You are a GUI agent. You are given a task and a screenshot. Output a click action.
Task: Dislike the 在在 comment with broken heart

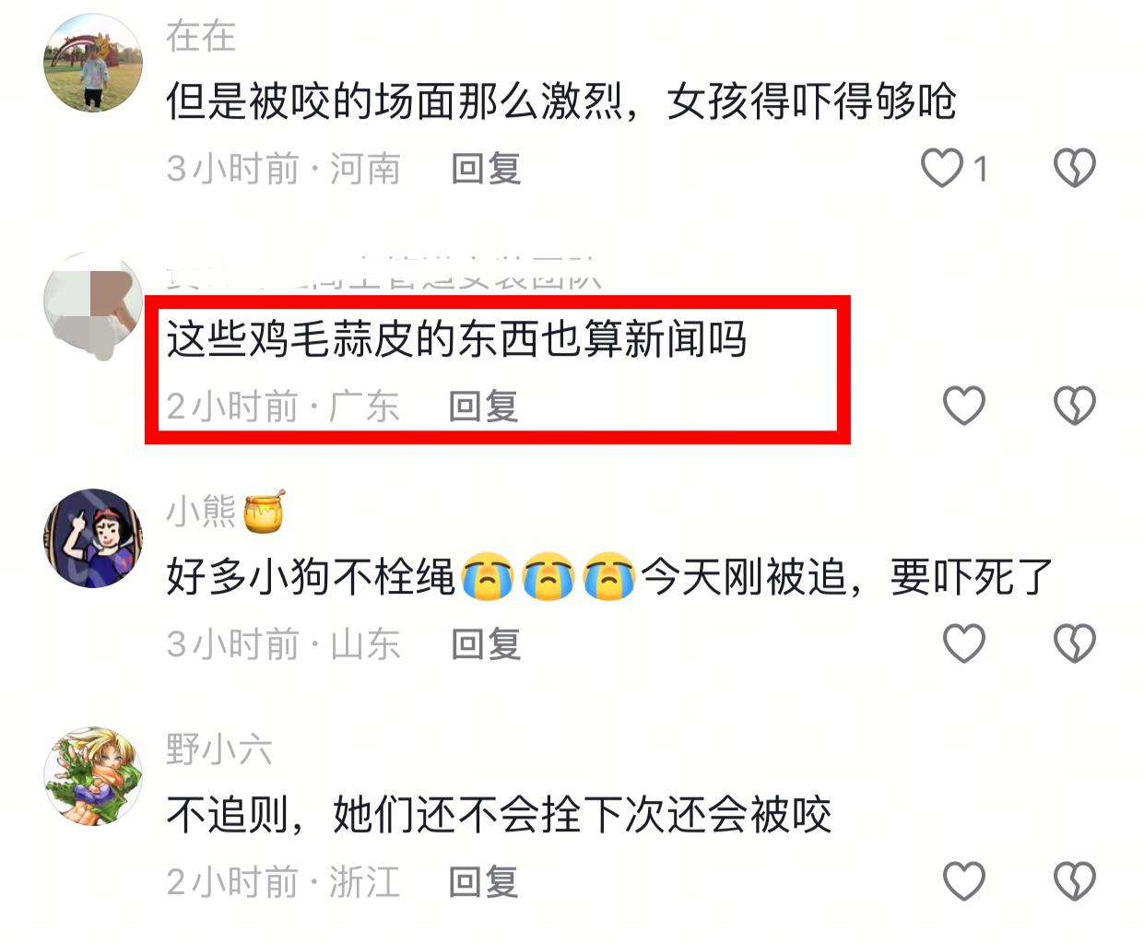[1074, 168]
